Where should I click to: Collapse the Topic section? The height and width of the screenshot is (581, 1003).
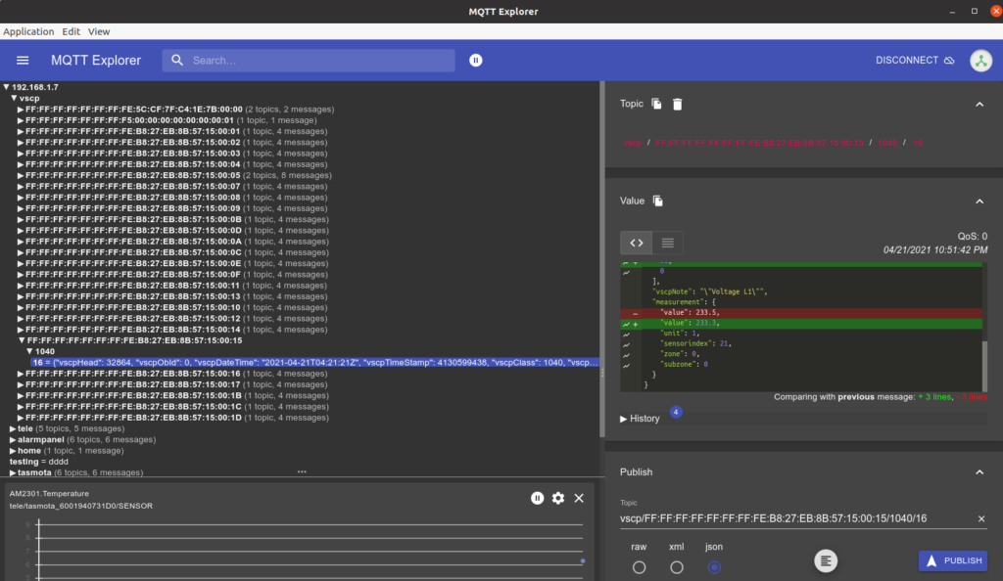click(979, 104)
